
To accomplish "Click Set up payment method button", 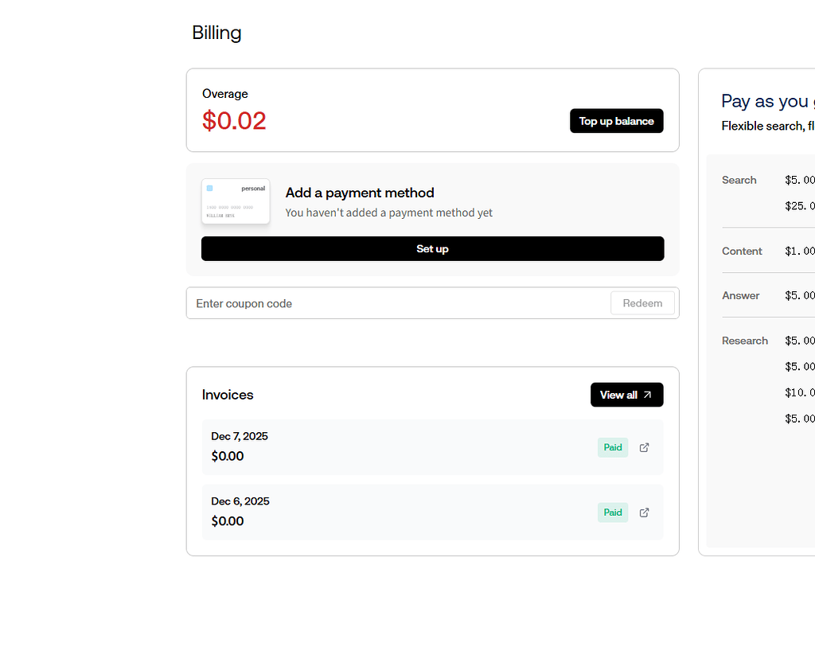I will (x=432, y=249).
